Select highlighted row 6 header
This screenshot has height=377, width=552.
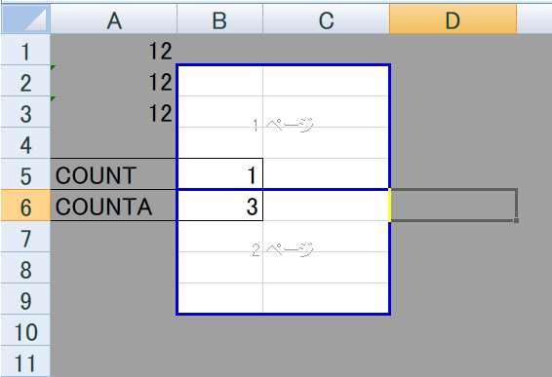pos(25,205)
